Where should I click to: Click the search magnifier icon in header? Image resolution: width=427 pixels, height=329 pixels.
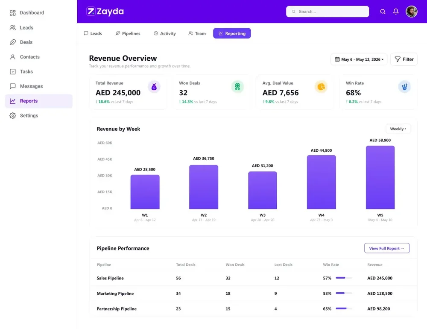[383, 12]
